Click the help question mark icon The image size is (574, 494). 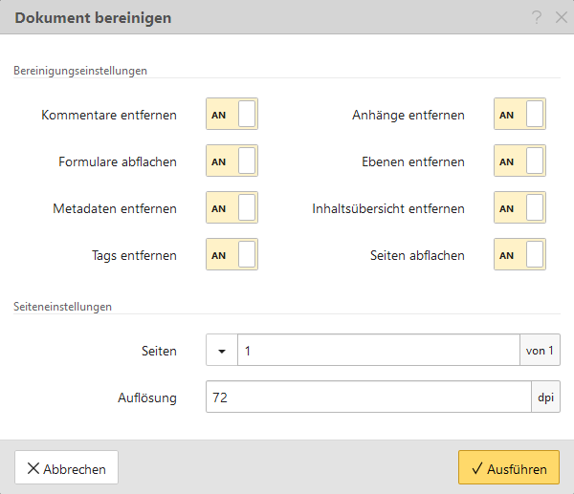[538, 18]
